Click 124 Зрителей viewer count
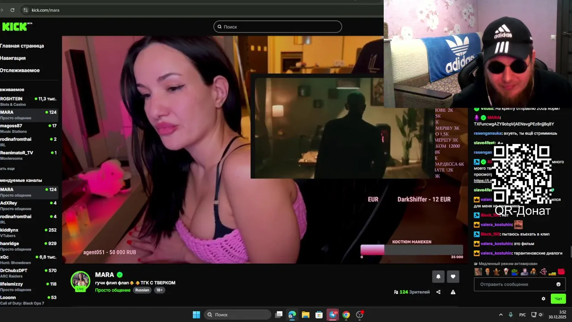The image size is (572, 322). pyautogui.click(x=412, y=292)
